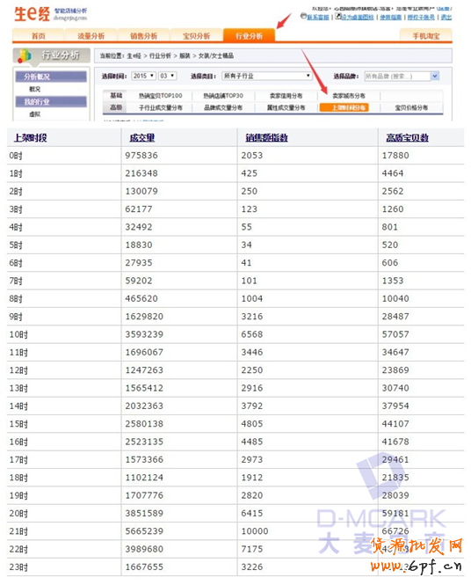The image size is (471, 585).
Task: Select 卖家城市分布 report
Action: click(x=349, y=96)
